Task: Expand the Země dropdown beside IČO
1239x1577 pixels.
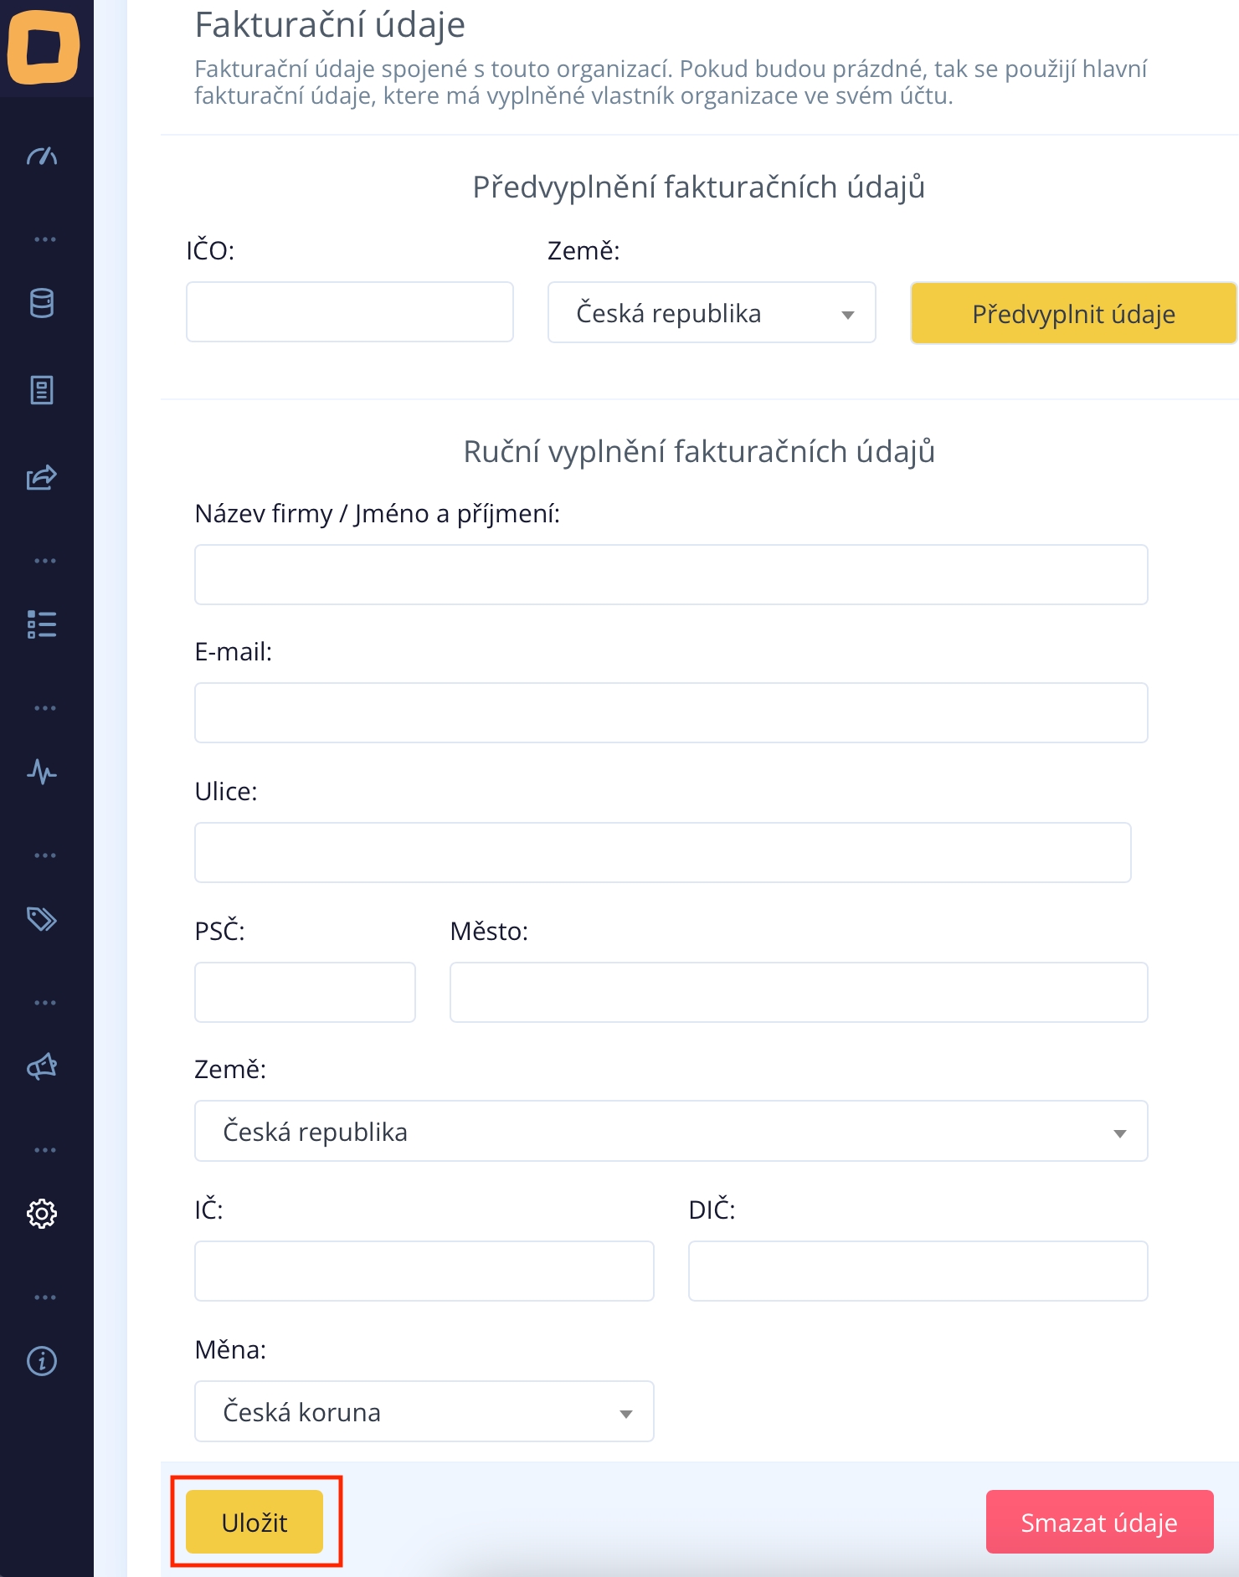Action: point(712,313)
